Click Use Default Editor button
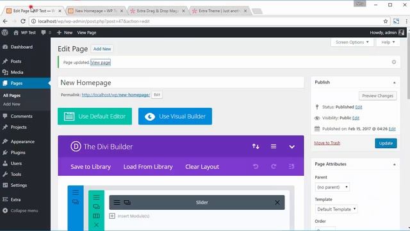Screen dimensions: 410x231 point(95,116)
